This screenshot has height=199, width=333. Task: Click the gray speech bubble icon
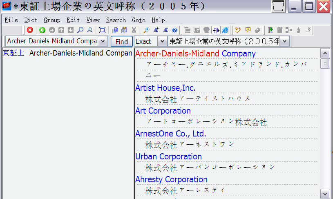(x=206, y=30)
